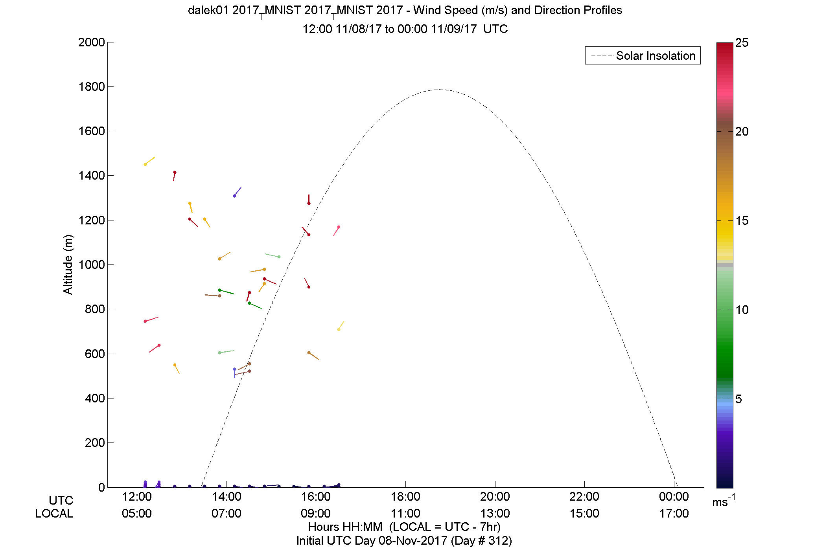Click the 12:00 UTC time tick label
The height and width of the screenshot is (560, 825).
(137, 496)
